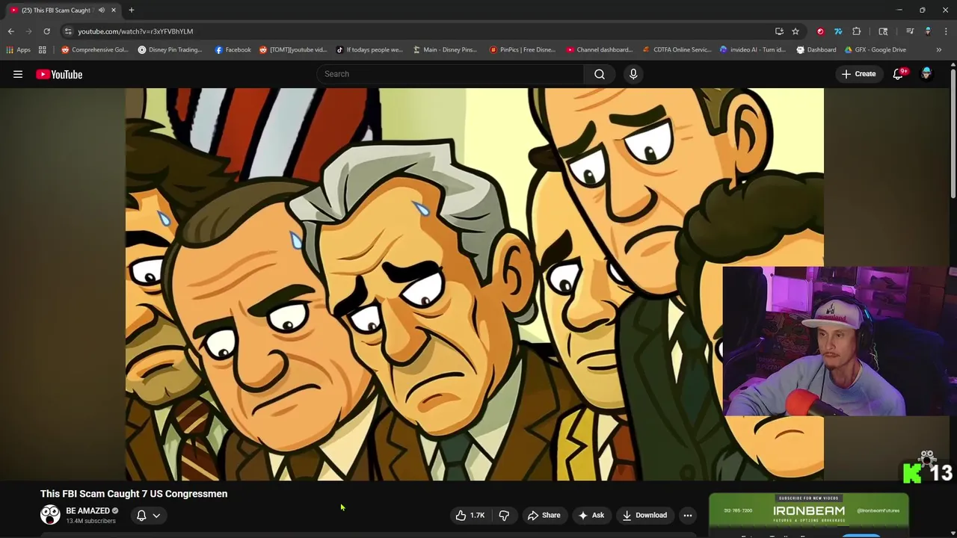This screenshot has height=538, width=957.
Task: Click the Create button
Action: pyautogui.click(x=858, y=74)
